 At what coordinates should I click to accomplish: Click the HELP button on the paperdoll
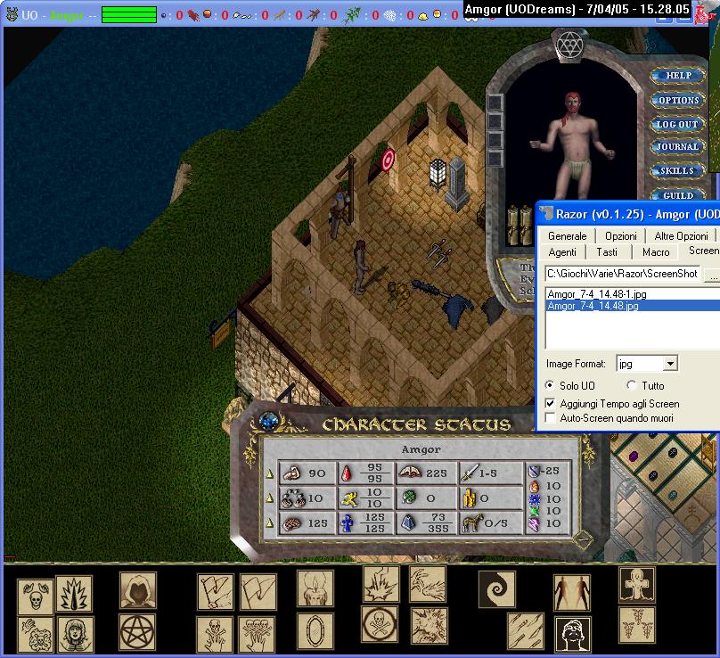[678, 76]
